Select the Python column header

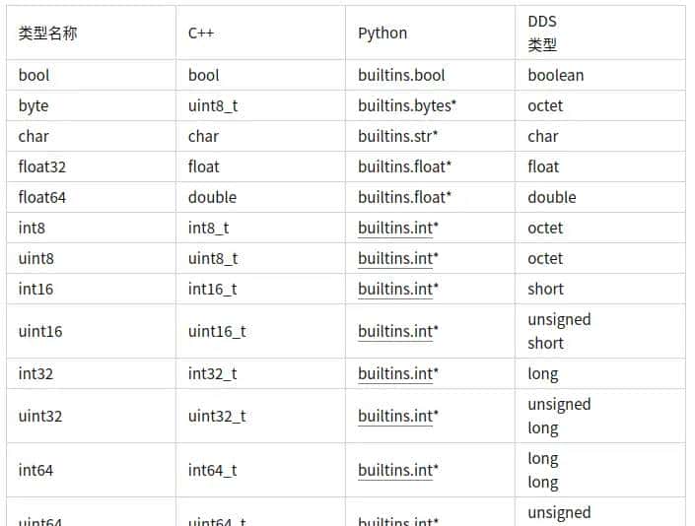(382, 33)
